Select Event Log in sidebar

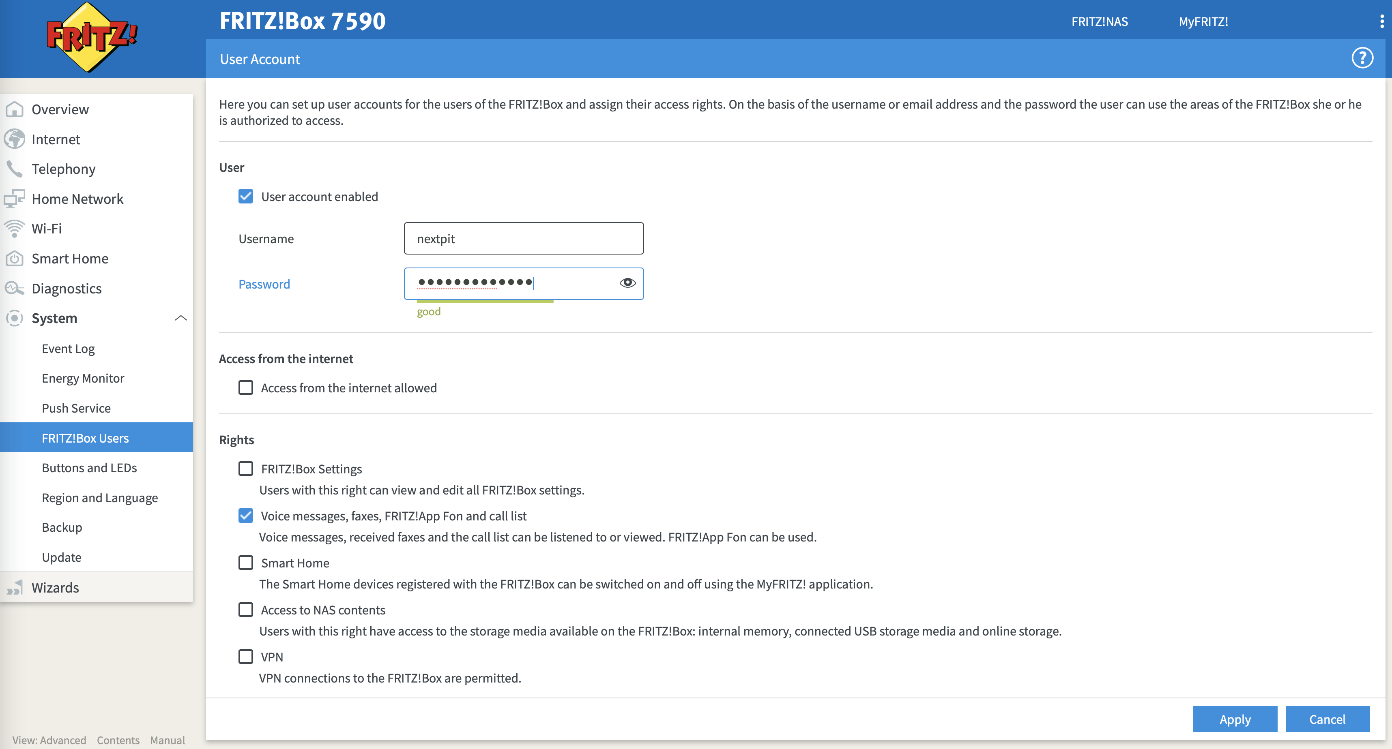click(x=68, y=349)
